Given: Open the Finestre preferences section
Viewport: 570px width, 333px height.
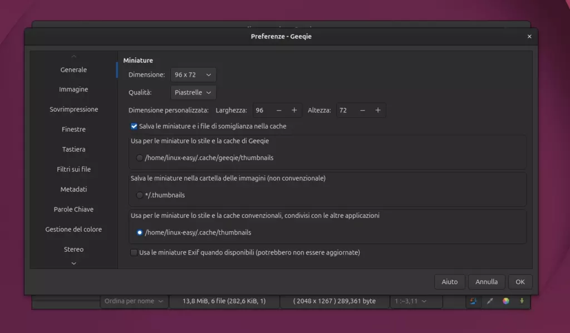Looking at the screenshot, I should coord(73,130).
